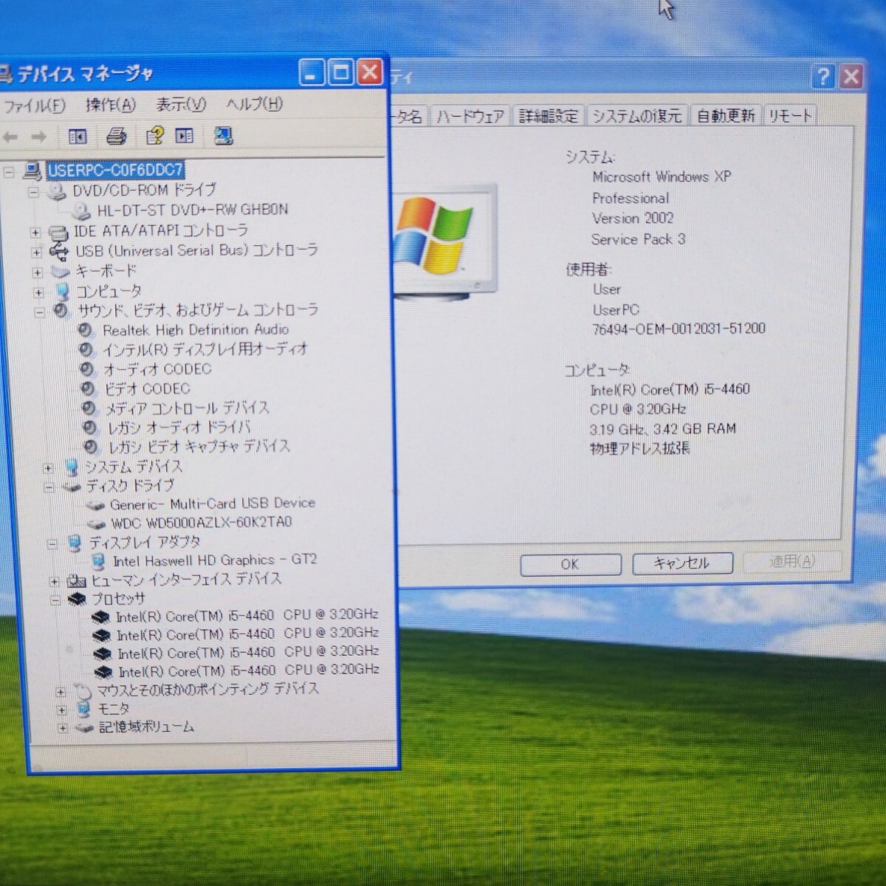Click the ディスプレイ アダプタ category label
The image size is (886, 886).
145,543
